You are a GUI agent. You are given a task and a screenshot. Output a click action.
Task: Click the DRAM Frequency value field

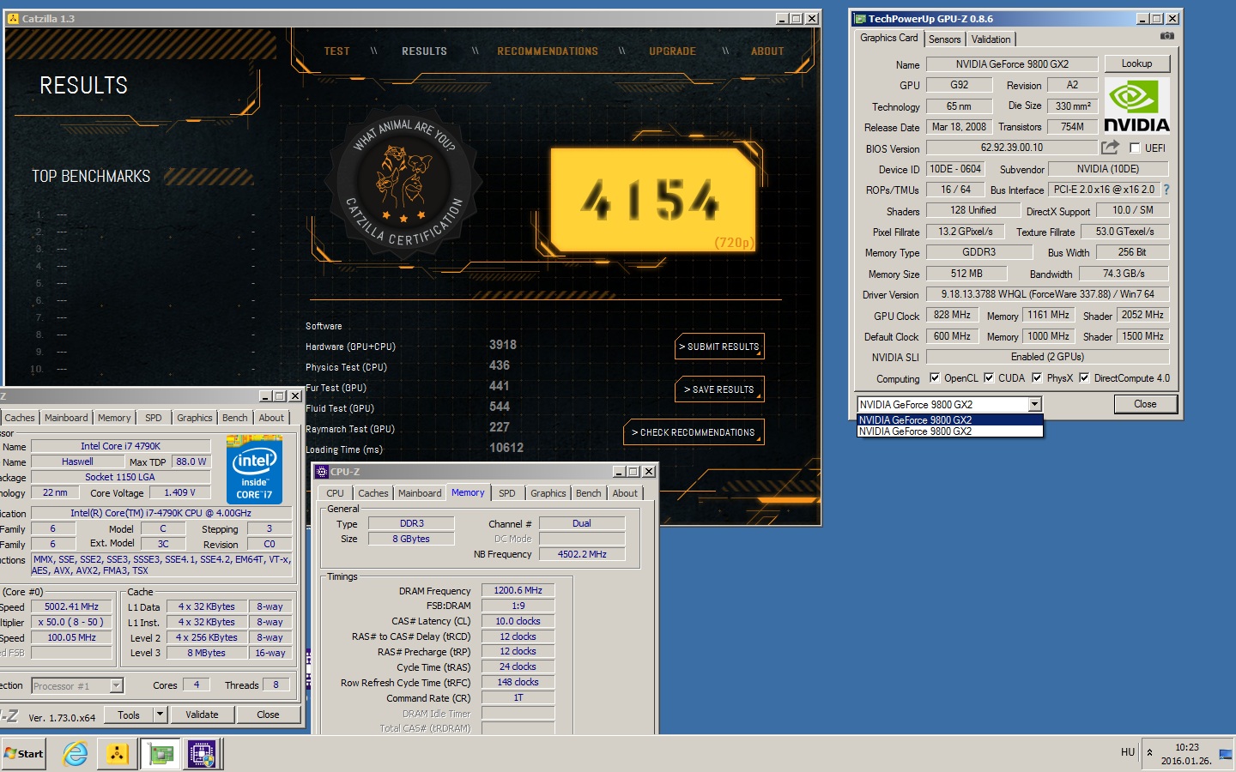point(518,590)
